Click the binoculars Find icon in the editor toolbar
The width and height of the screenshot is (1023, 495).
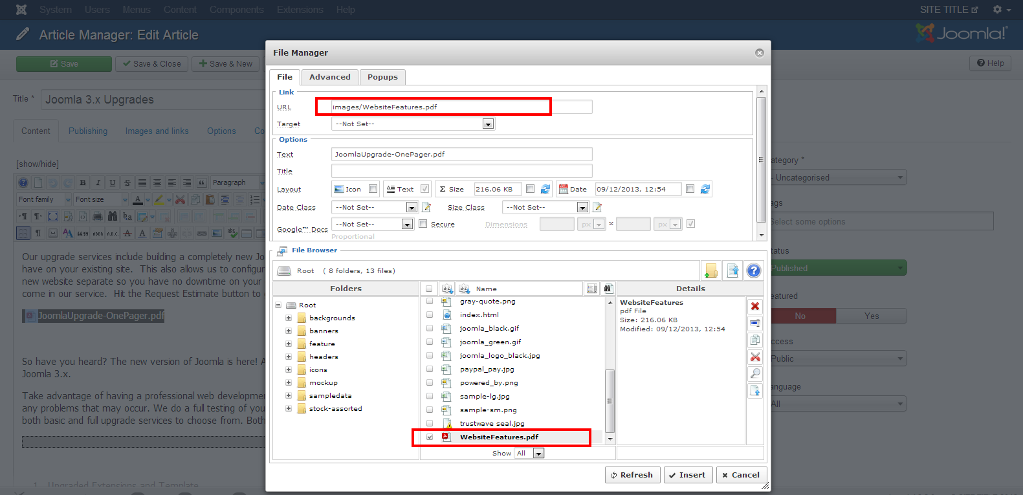pyautogui.click(x=113, y=216)
